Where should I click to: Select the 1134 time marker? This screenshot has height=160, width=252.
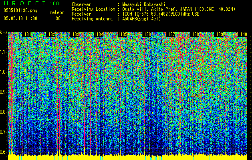coord(99,35)
